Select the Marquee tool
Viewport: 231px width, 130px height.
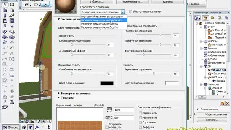click(12, 5)
